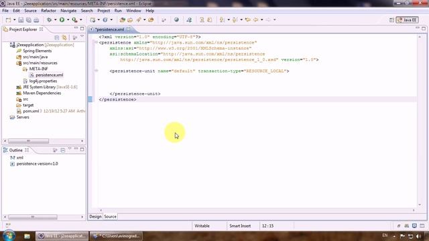Select the Maven Dependencies node

pyautogui.click(x=42, y=93)
